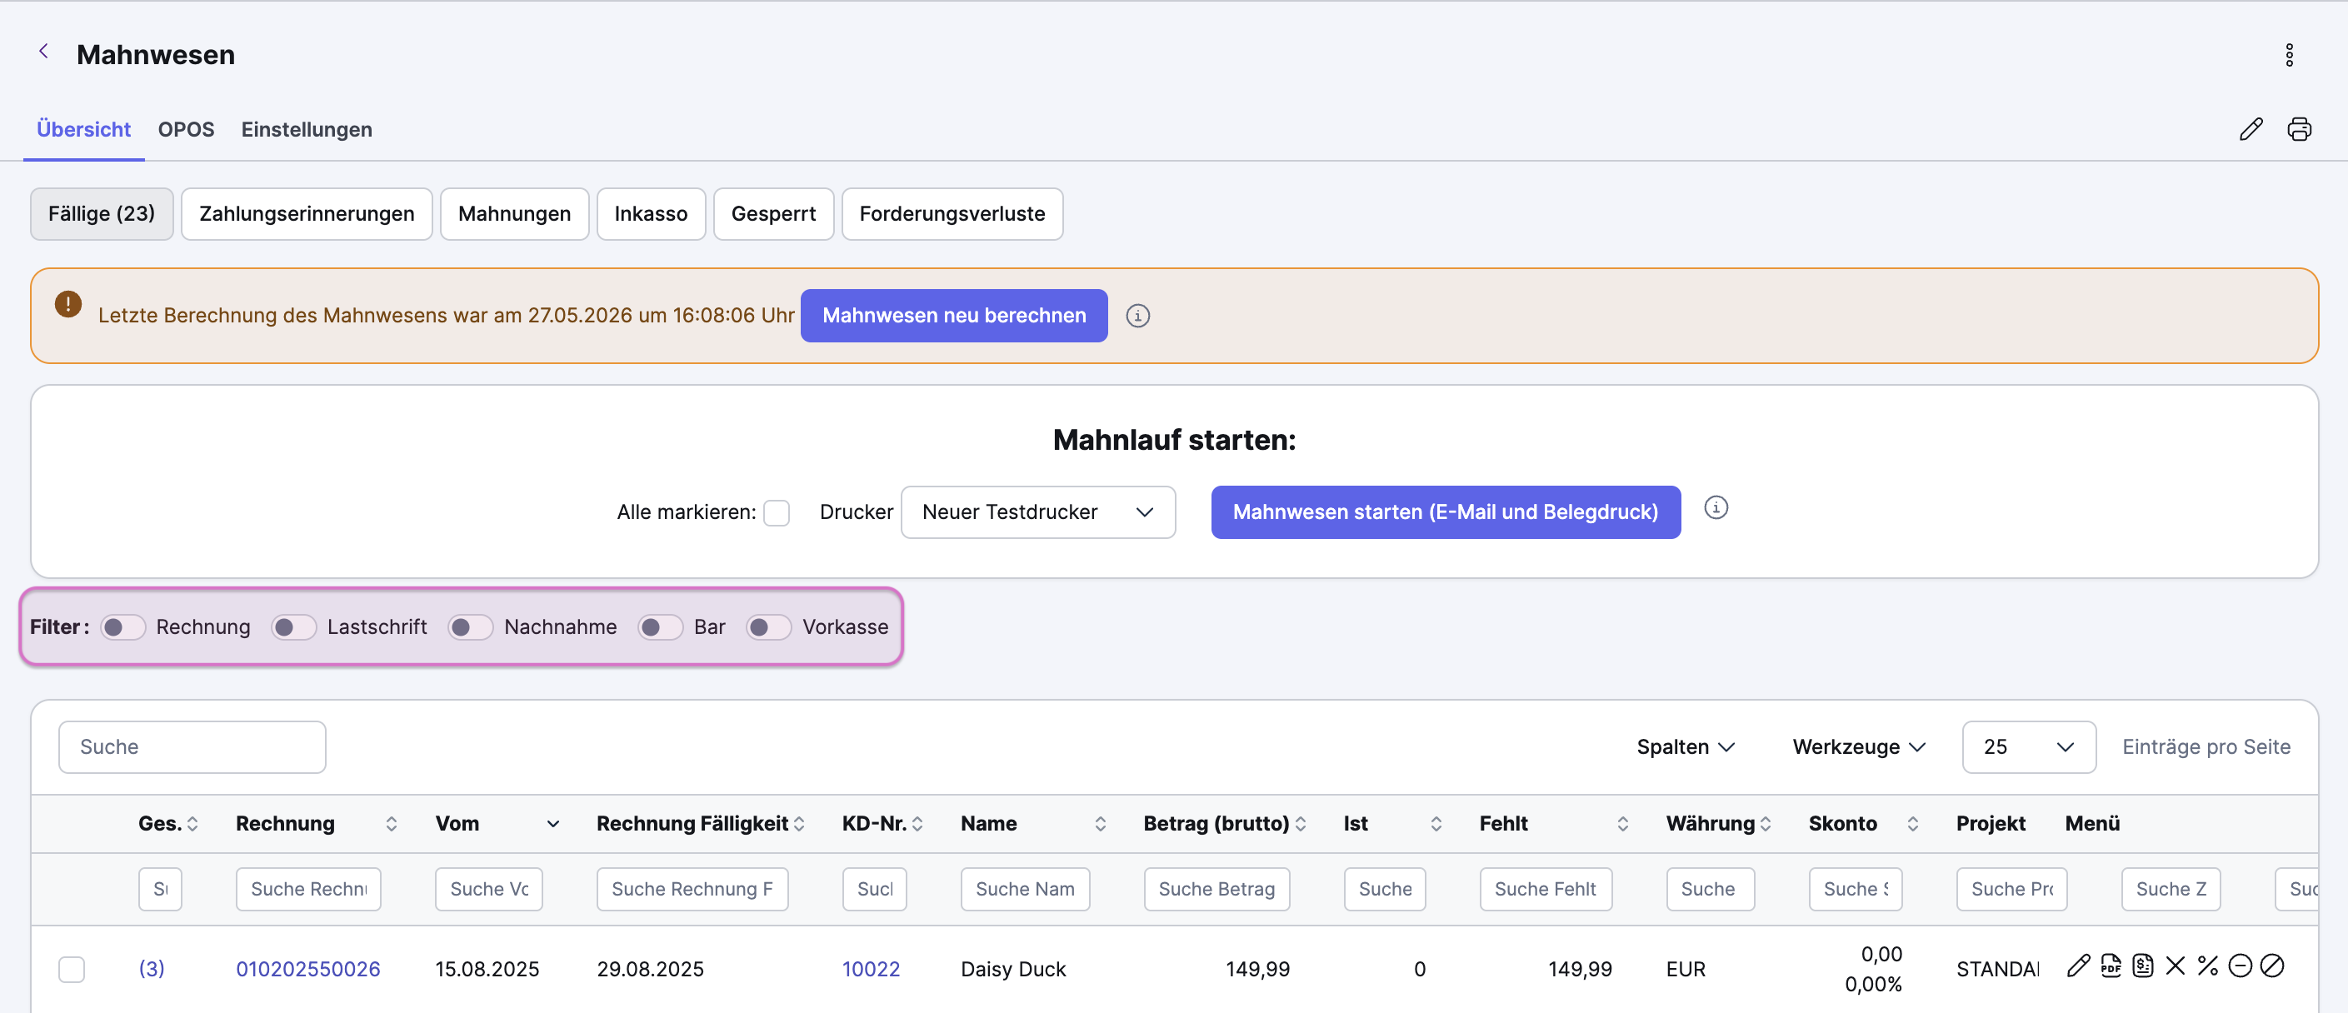Open the three-dot options menu
This screenshot has width=2348, height=1013.
2289,55
